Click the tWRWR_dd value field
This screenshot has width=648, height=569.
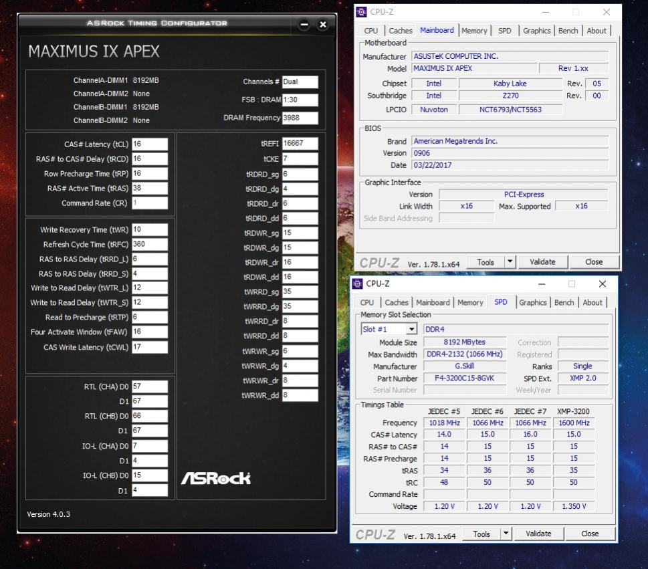(x=300, y=395)
